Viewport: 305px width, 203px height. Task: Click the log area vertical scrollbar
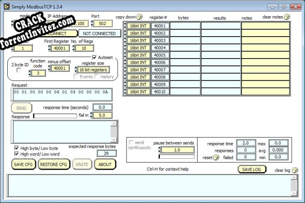[294, 186]
